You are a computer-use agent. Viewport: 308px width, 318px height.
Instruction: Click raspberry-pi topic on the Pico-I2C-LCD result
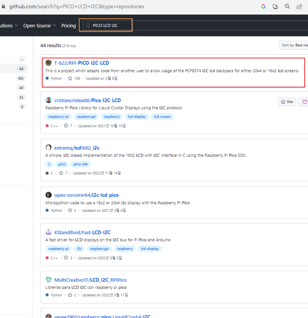point(58,117)
